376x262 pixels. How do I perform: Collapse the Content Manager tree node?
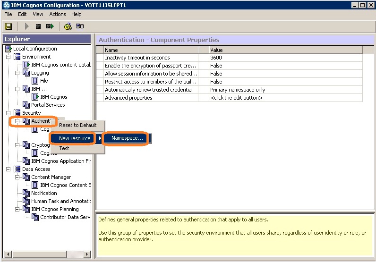(17, 177)
